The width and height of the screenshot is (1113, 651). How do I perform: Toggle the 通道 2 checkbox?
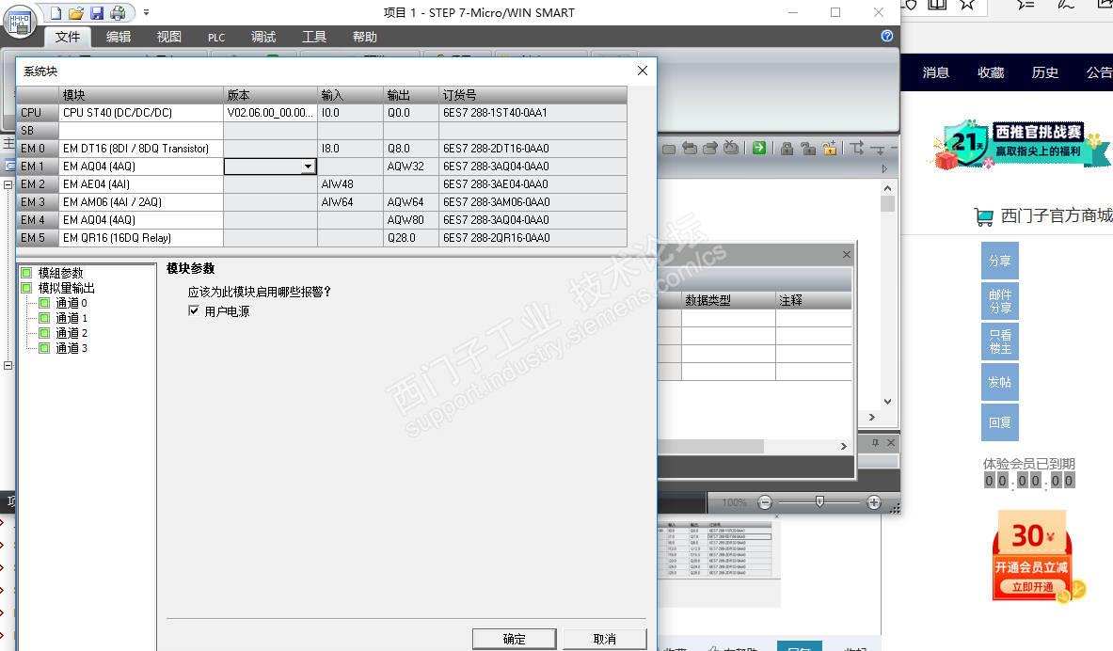click(44, 333)
